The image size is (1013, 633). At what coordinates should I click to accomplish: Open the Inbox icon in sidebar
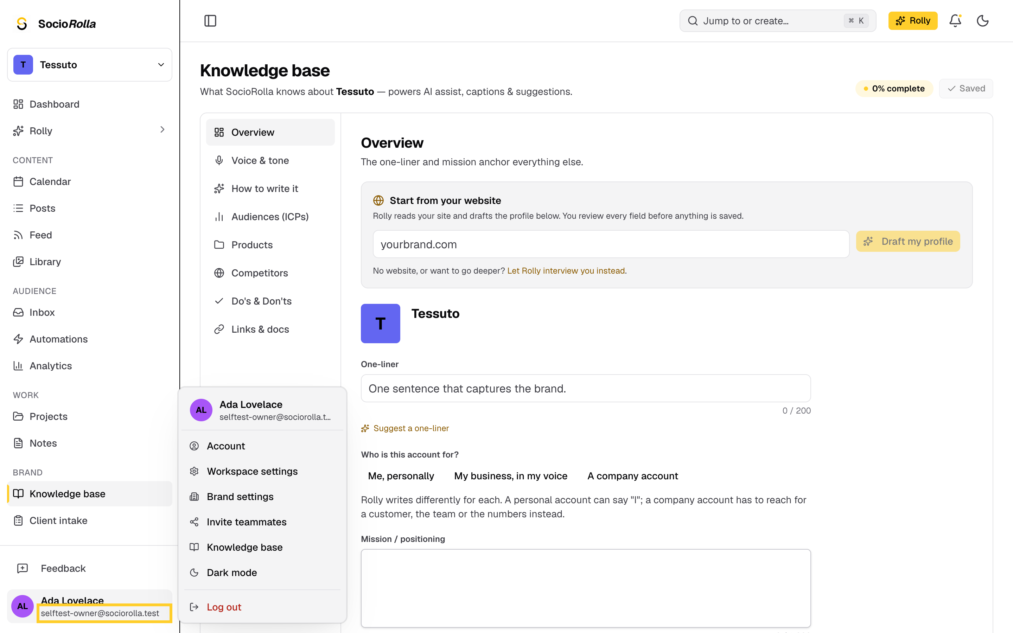click(x=18, y=312)
